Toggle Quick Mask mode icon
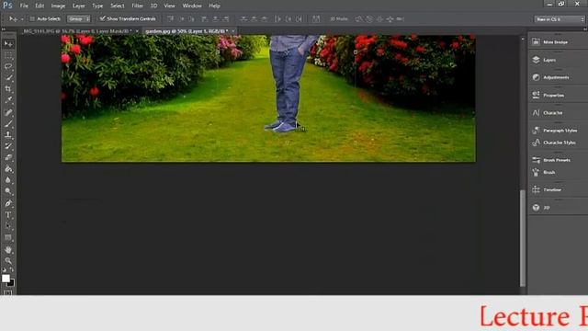588x331 pixels. click(7, 292)
